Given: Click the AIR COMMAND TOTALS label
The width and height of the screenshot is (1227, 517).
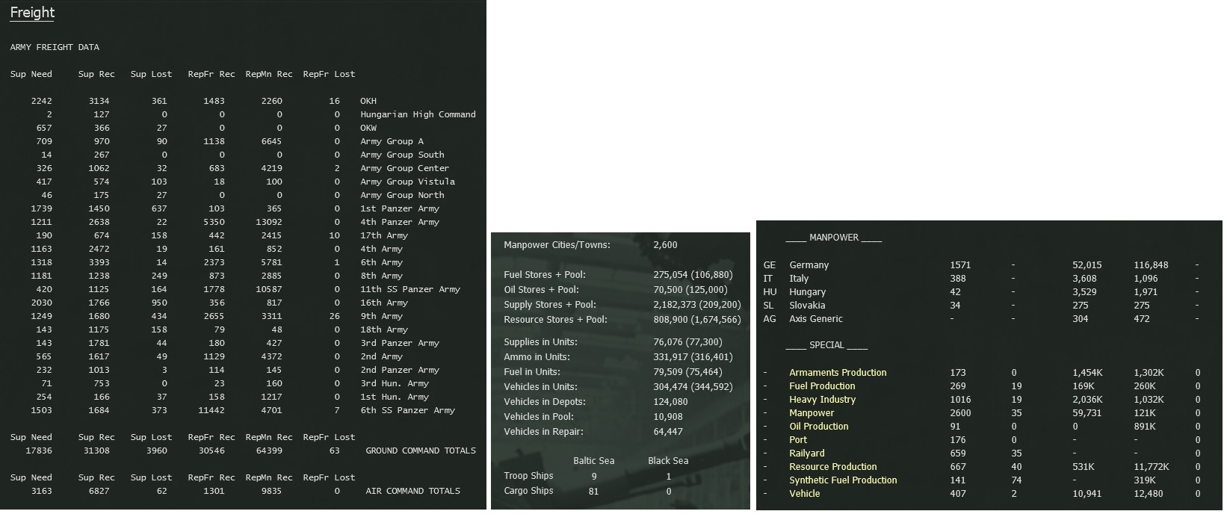Looking at the screenshot, I should [x=413, y=491].
